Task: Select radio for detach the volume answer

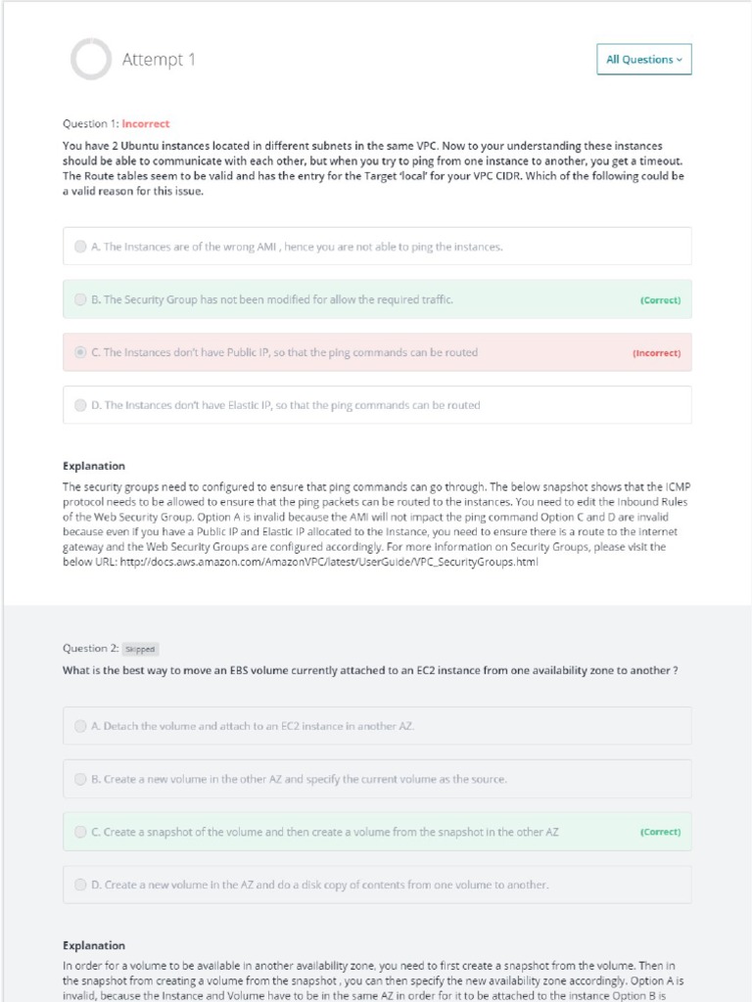Action: (x=80, y=726)
